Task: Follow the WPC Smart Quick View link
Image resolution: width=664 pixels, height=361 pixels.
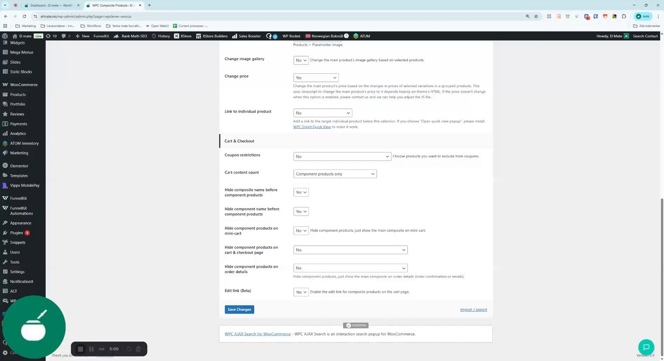Action: (x=312, y=127)
